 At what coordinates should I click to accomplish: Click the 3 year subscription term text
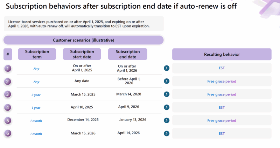click(x=36, y=95)
